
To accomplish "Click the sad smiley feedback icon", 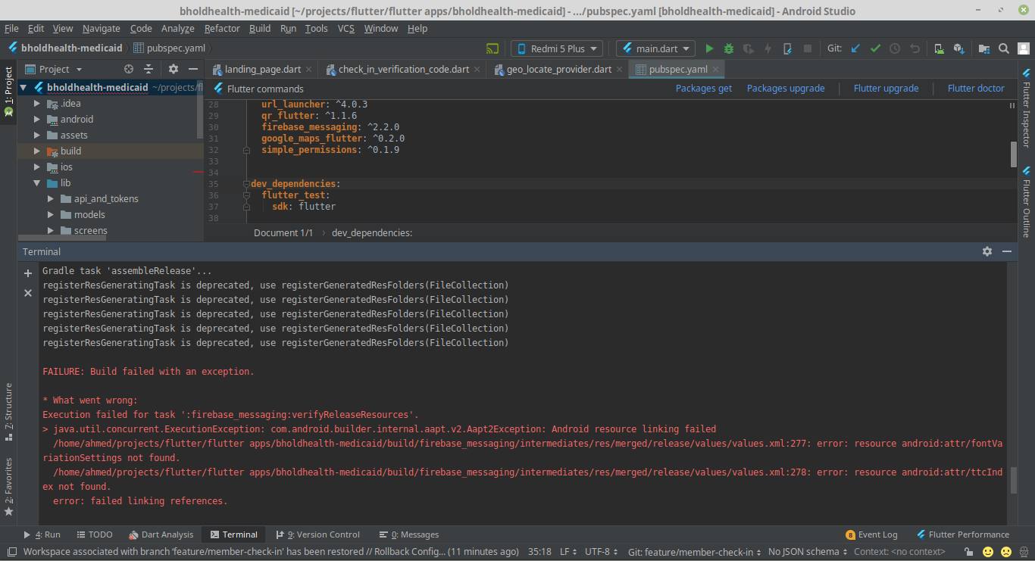I will [x=1006, y=552].
